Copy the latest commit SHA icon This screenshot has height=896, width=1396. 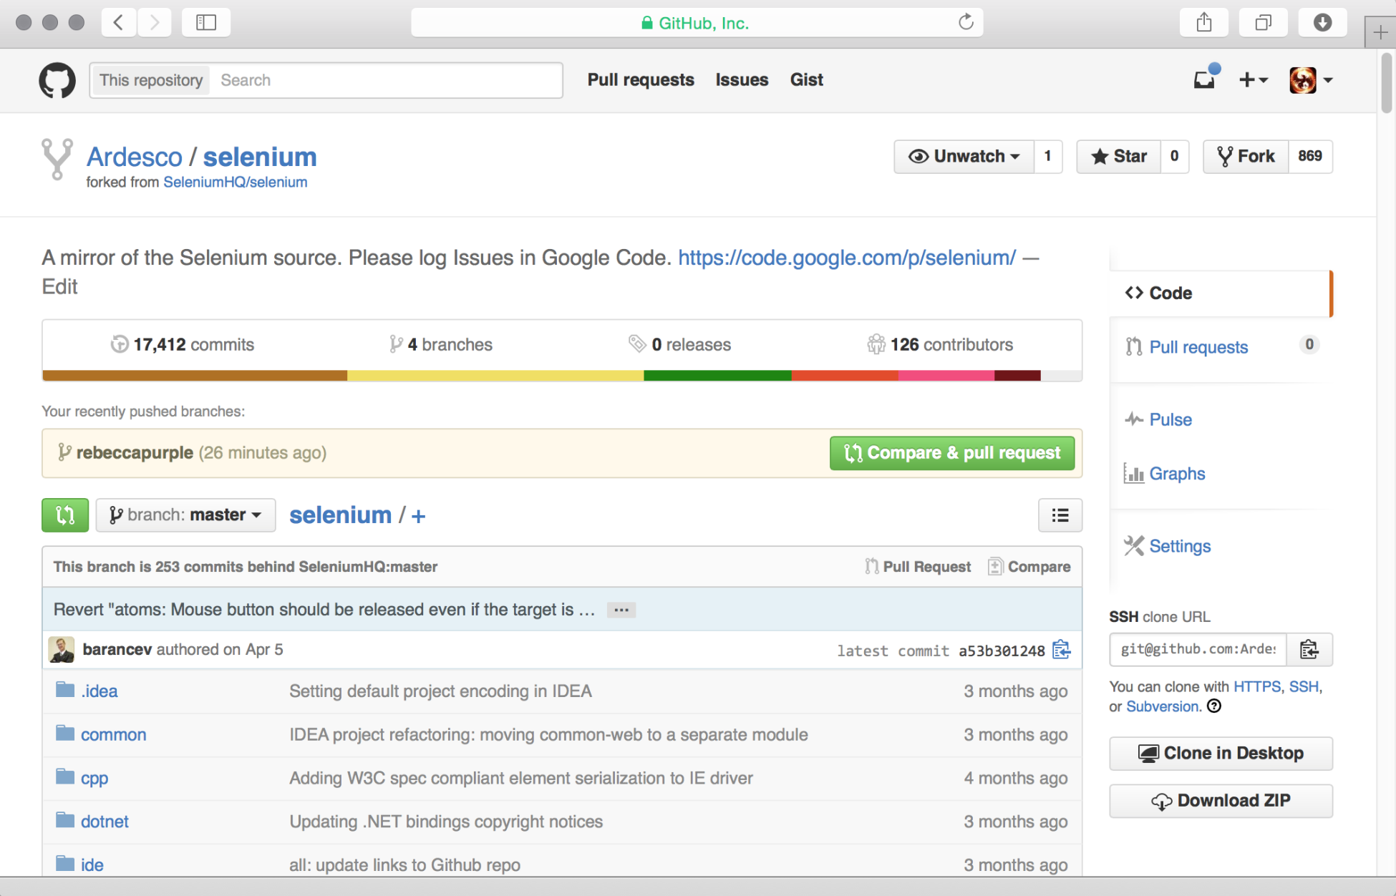point(1062,650)
